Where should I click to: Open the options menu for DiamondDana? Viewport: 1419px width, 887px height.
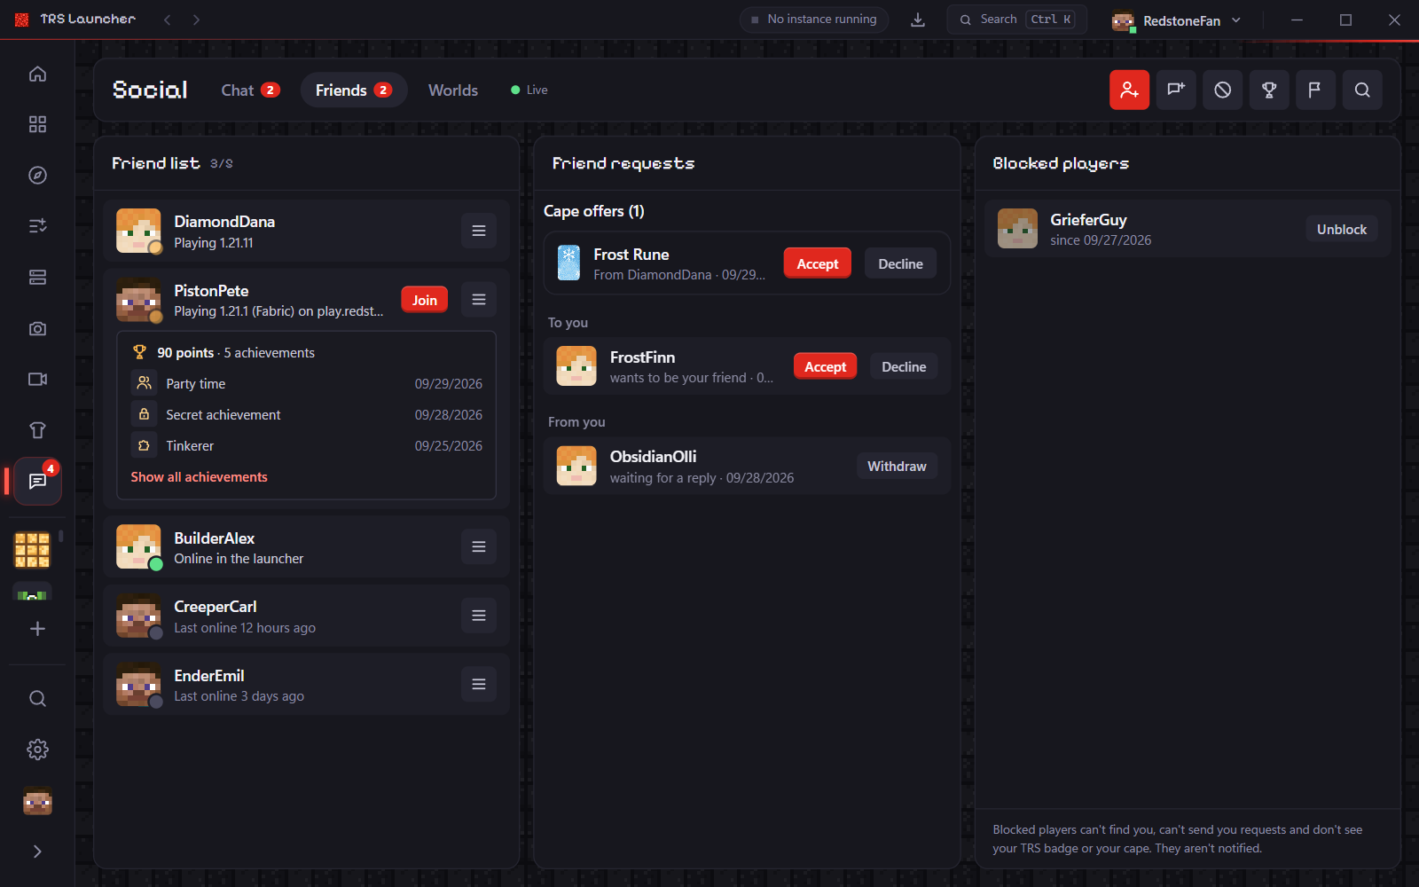pos(479,231)
